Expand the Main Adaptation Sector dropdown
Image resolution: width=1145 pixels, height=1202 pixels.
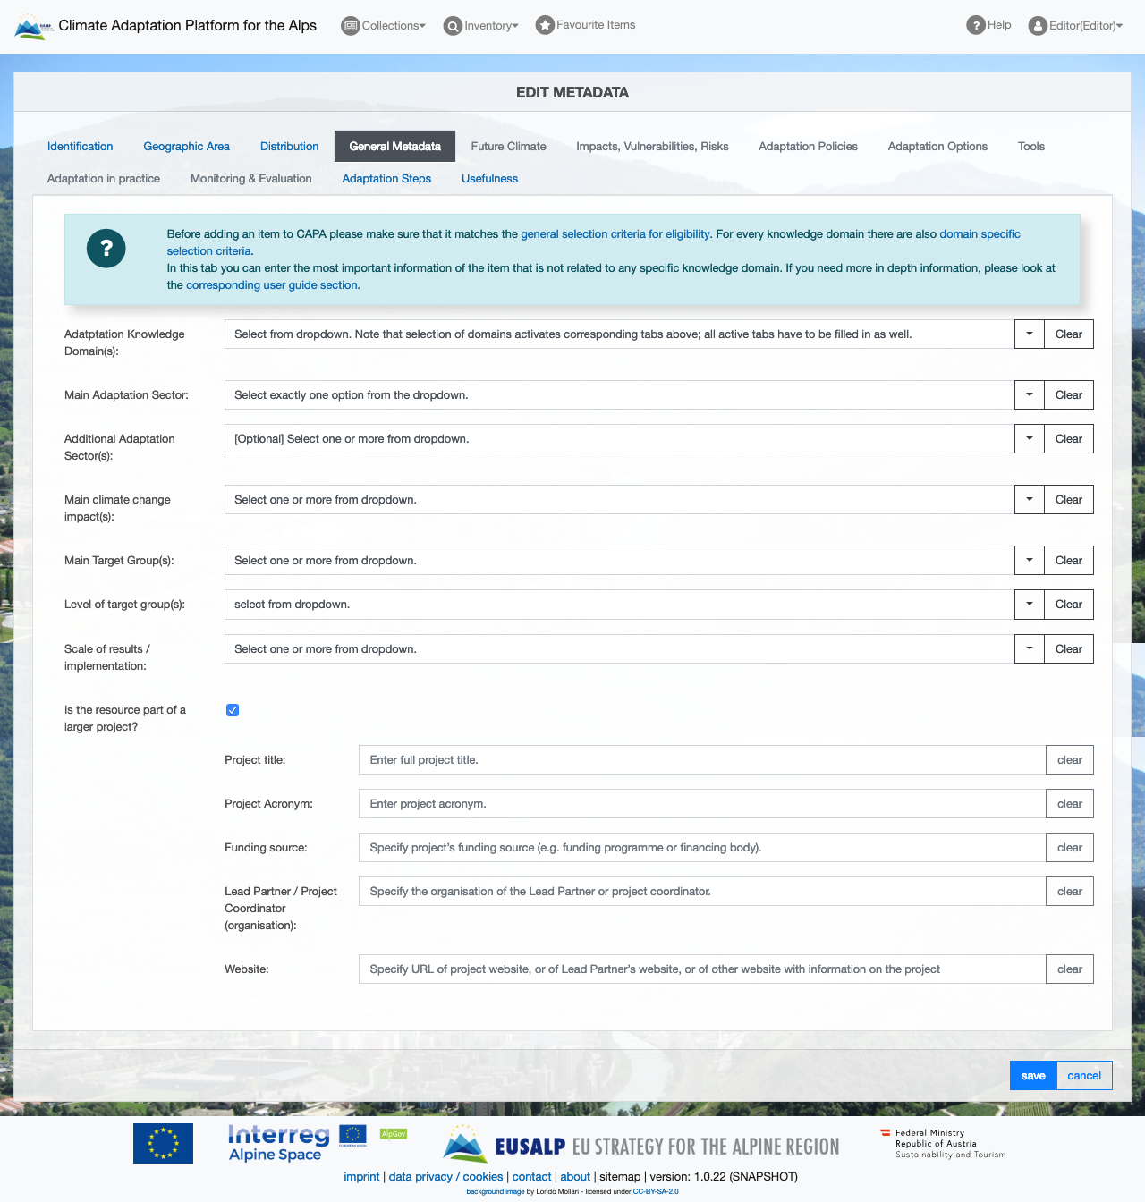click(x=1029, y=394)
